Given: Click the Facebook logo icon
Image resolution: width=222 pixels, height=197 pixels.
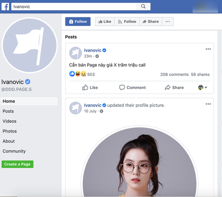Looking at the screenshot, I should (5, 7).
